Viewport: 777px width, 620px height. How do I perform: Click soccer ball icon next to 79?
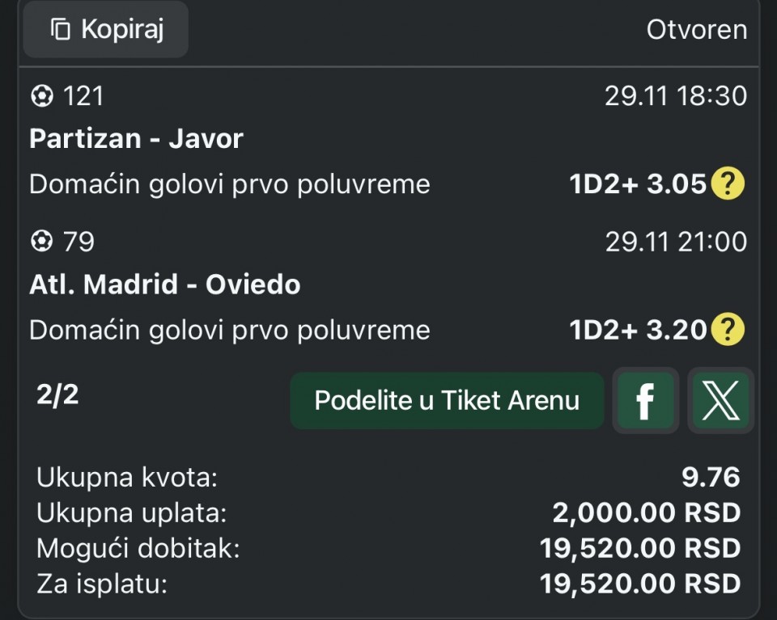pos(41,242)
